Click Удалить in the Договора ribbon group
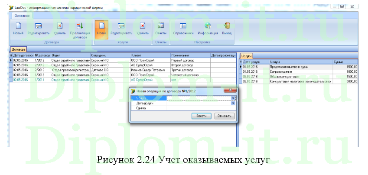 pyautogui.click(x=59, y=29)
